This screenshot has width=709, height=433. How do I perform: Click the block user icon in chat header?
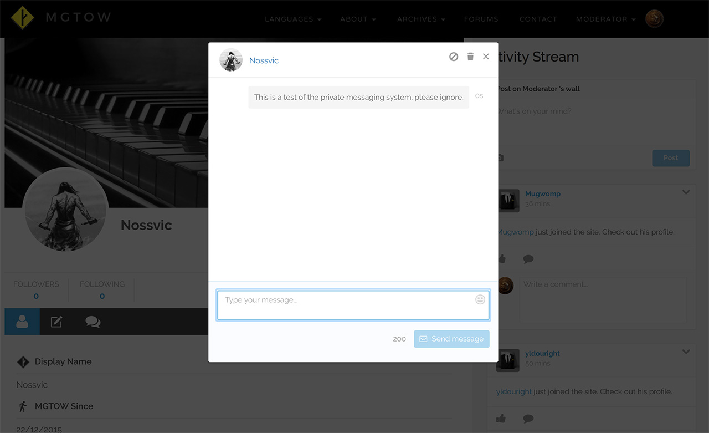coord(454,57)
